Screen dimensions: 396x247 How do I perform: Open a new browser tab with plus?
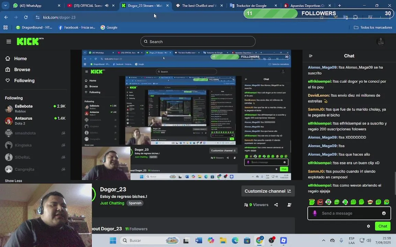(x=339, y=5)
